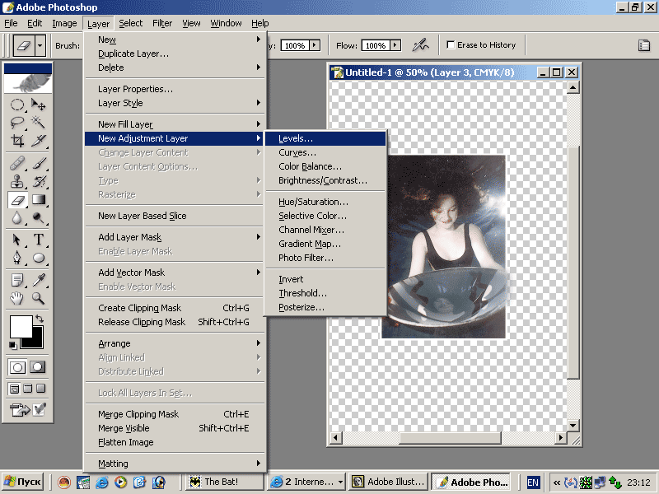
Task: Select the Lasso tool
Action: coord(17,122)
